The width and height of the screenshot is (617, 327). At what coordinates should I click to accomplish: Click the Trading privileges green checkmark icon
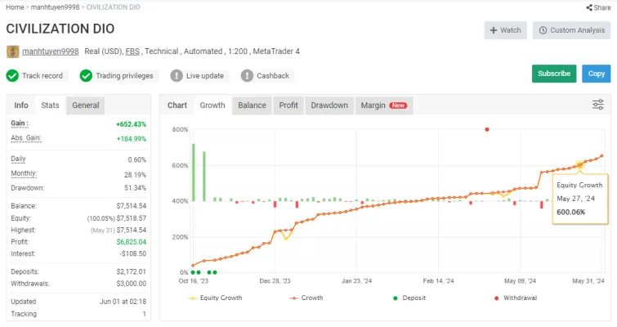[86, 75]
